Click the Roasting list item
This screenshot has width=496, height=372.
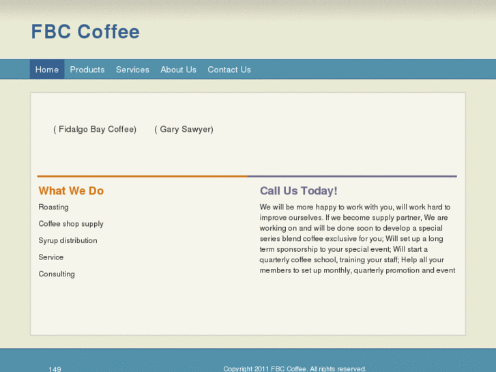(x=53, y=207)
